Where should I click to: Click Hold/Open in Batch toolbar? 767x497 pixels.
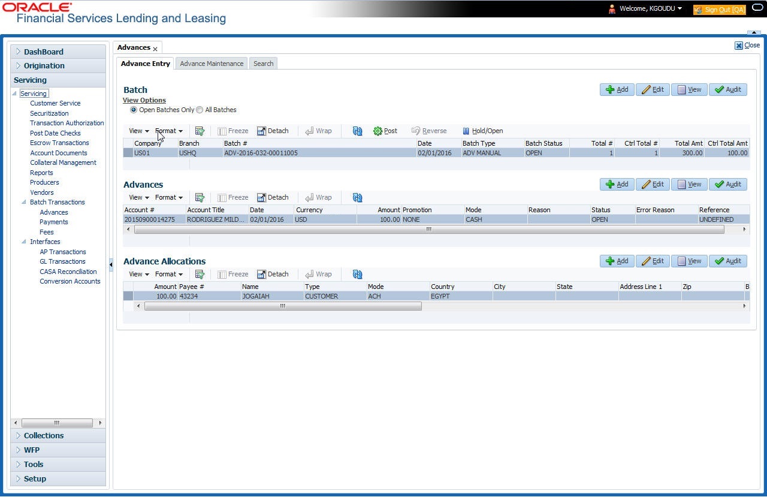pyautogui.click(x=482, y=131)
